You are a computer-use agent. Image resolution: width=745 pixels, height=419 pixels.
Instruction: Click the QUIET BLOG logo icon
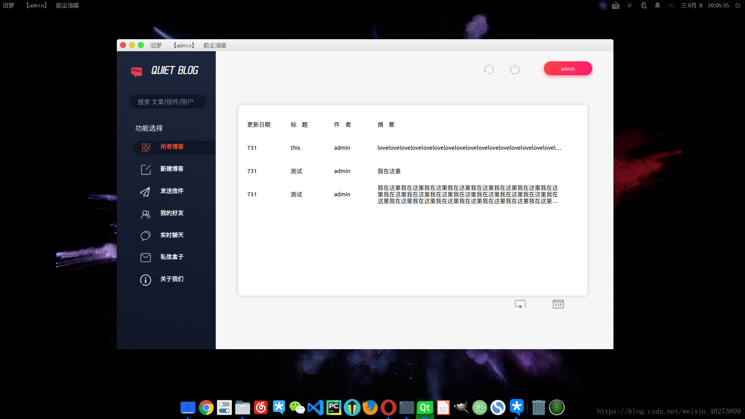tap(137, 71)
